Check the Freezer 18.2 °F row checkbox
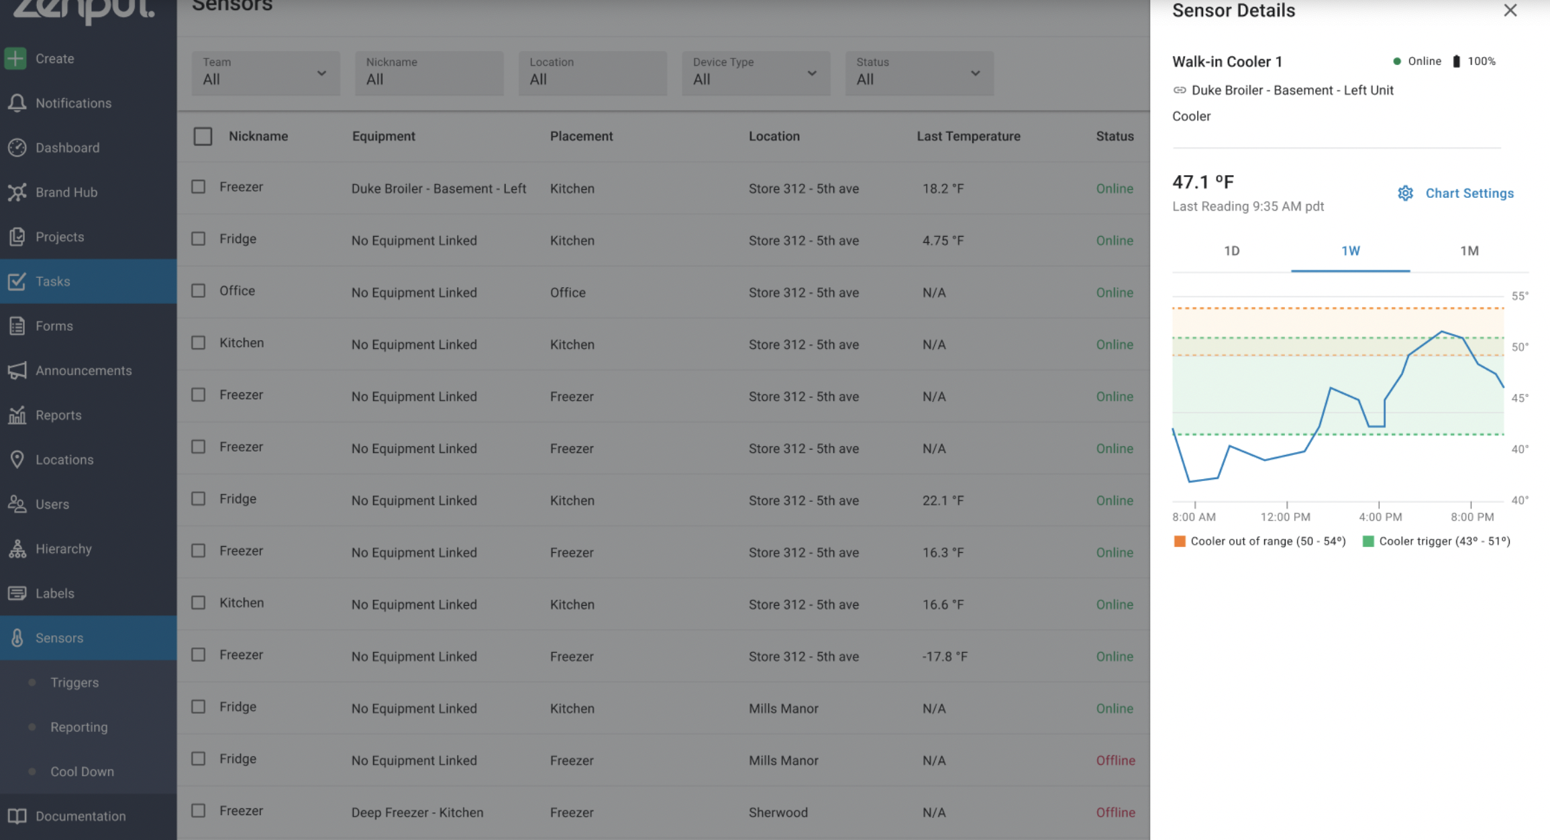Screen dimensions: 1550x840 (x=198, y=187)
